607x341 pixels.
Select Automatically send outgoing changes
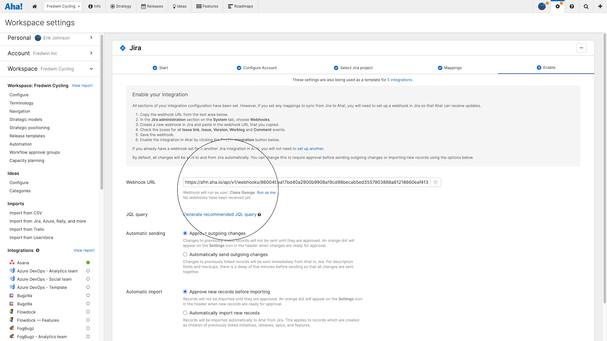[185, 255]
